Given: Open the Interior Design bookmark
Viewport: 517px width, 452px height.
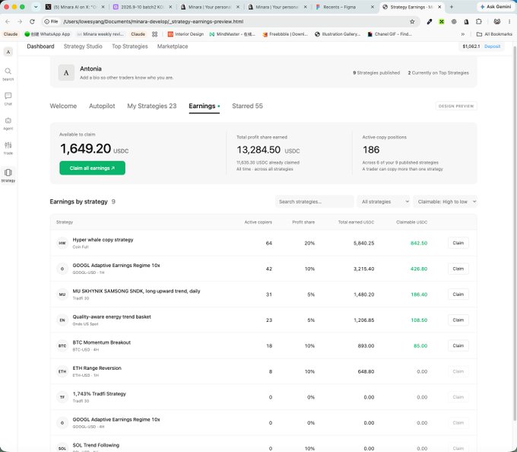Looking at the screenshot, I should tap(186, 34).
